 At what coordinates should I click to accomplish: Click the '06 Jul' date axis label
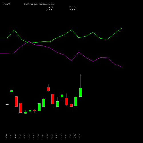click(x=75, y=136)
